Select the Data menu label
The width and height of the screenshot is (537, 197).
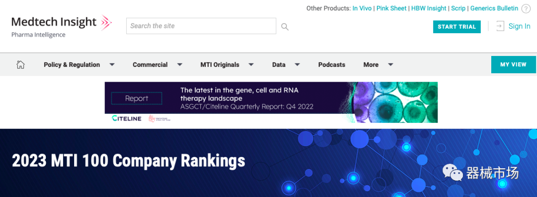click(279, 64)
